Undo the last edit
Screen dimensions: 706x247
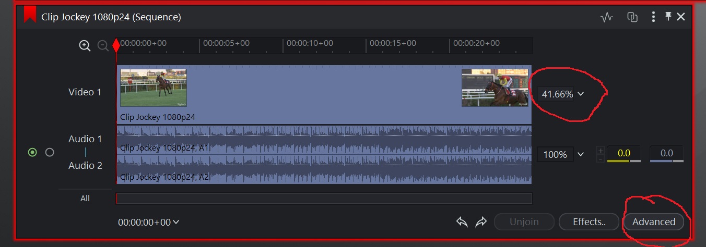(462, 222)
